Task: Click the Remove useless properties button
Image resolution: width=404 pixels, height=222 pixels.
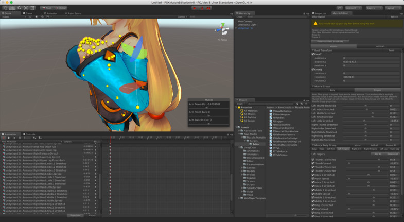Action: tap(330, 41)
